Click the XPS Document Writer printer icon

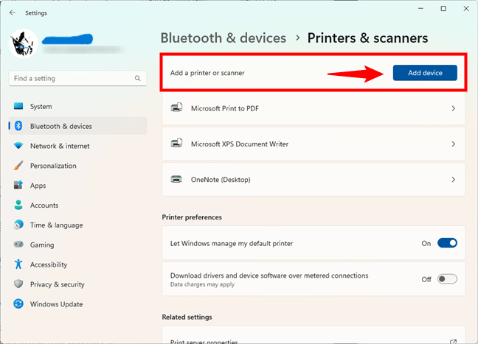(x=176, y=143)
